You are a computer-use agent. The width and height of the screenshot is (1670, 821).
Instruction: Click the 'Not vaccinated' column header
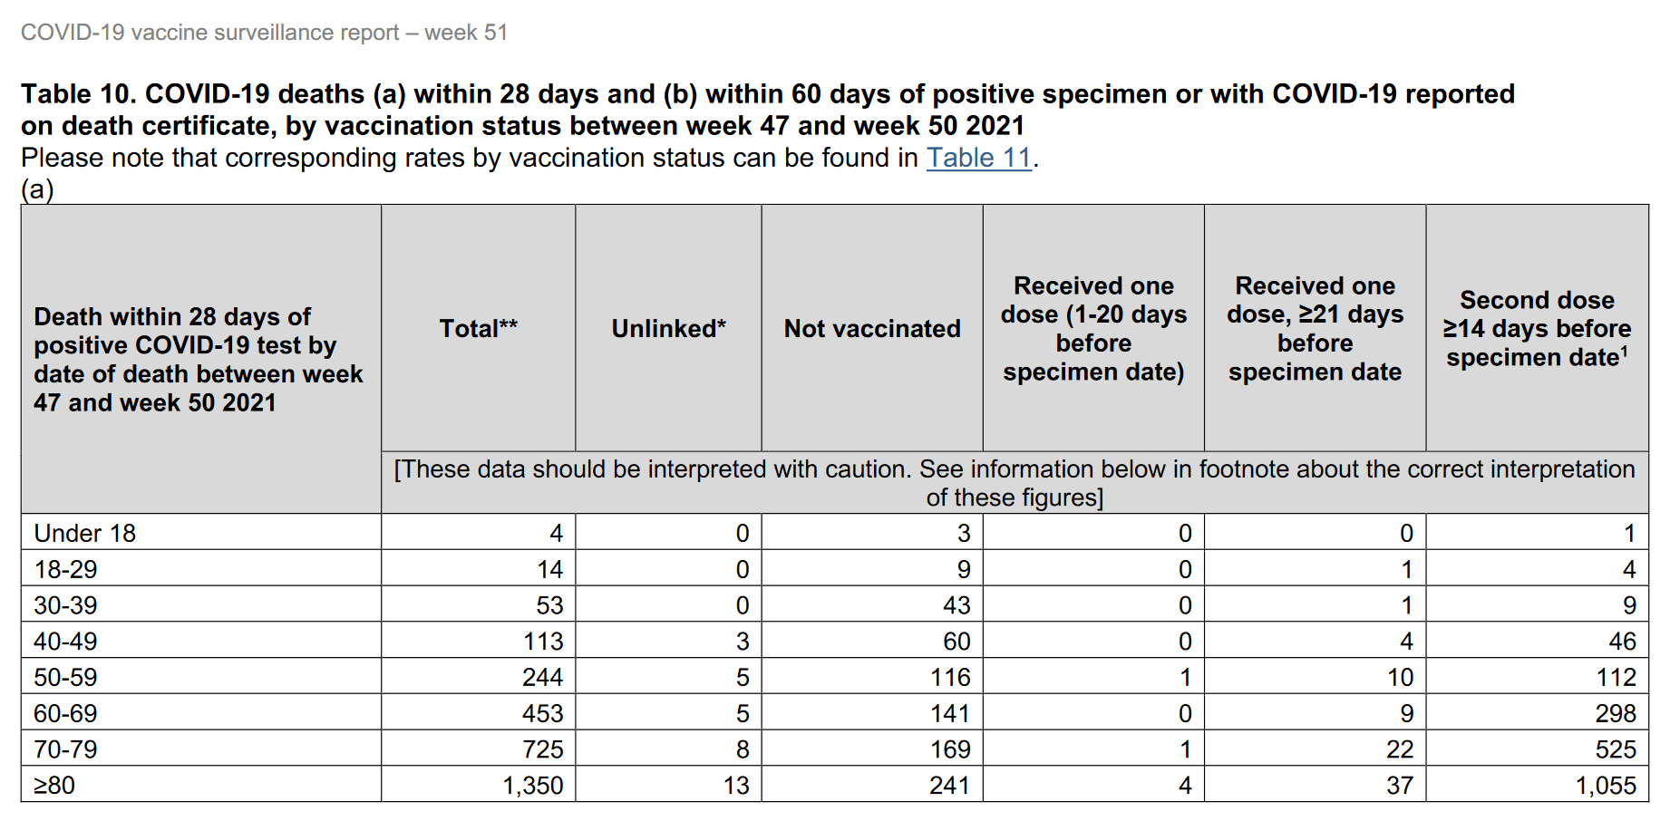pyautogui.click(x=871, y=328)
